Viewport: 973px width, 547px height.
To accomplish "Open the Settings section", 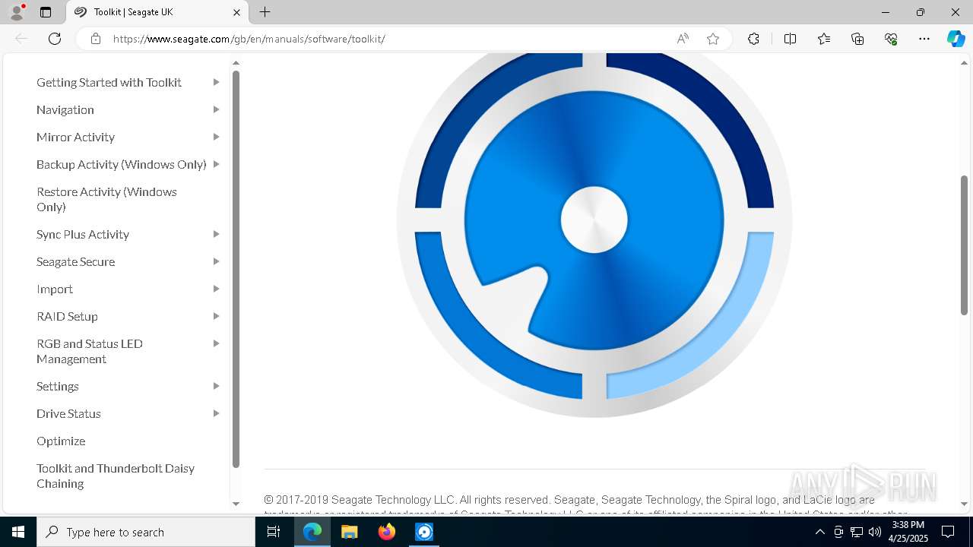I will (x=58, y=386).
